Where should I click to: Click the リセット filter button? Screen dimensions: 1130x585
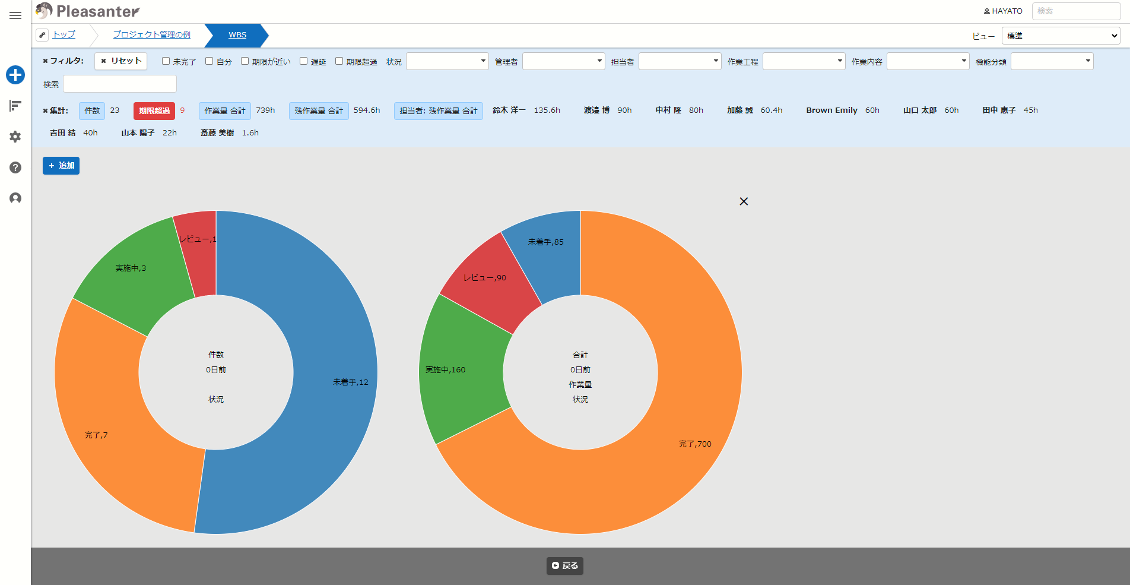tap(121, 61)
